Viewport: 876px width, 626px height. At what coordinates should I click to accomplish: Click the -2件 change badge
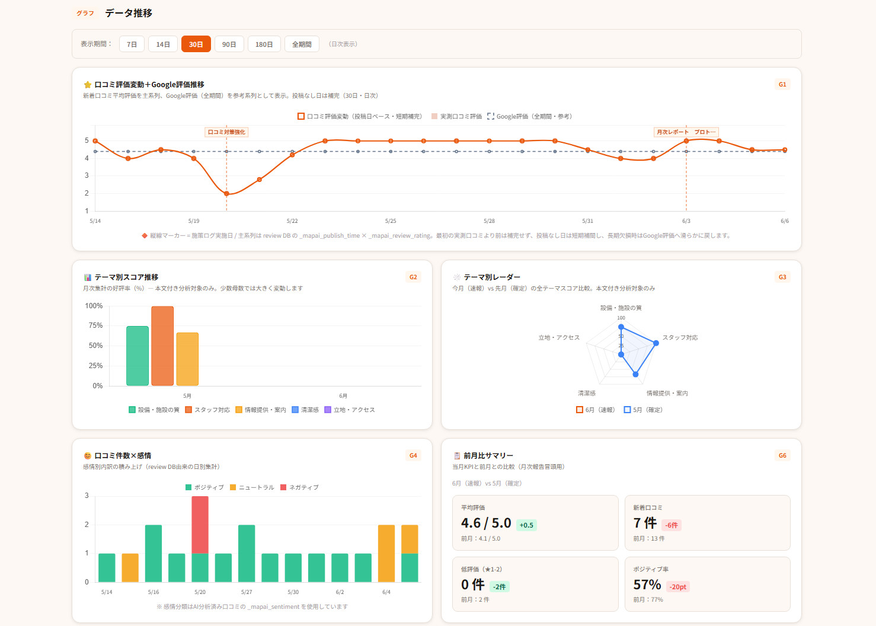(x=500, y=587)
